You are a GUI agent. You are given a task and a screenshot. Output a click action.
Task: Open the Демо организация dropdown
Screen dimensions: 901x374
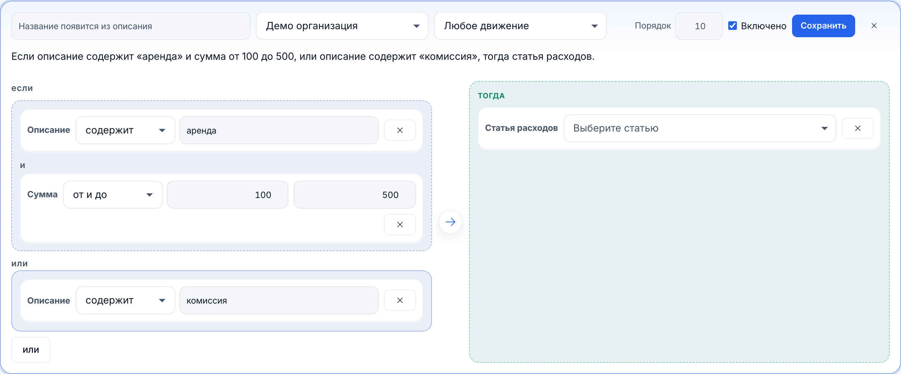[342, 26]
